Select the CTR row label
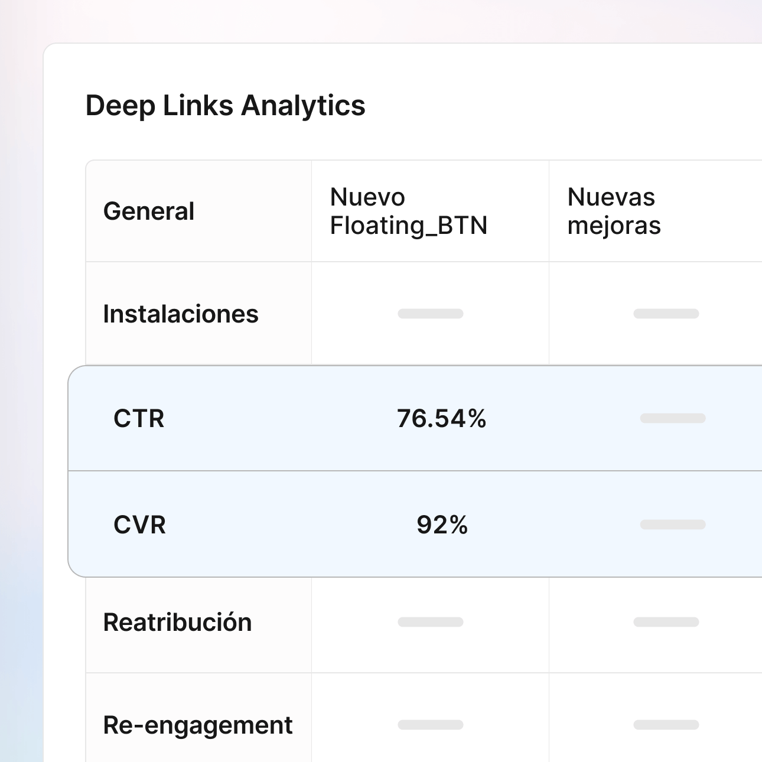The height and width of the screenshot is (762, 762). coord(139,419)
